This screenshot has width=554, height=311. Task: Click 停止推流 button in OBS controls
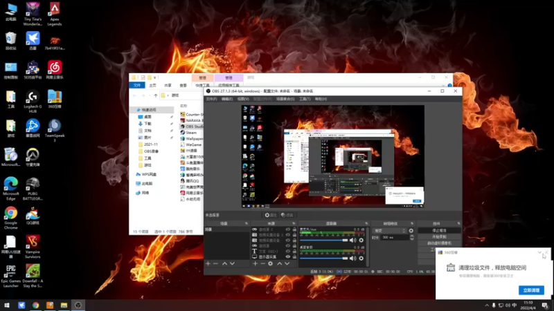pyautogui.click(x=439, y=231)
